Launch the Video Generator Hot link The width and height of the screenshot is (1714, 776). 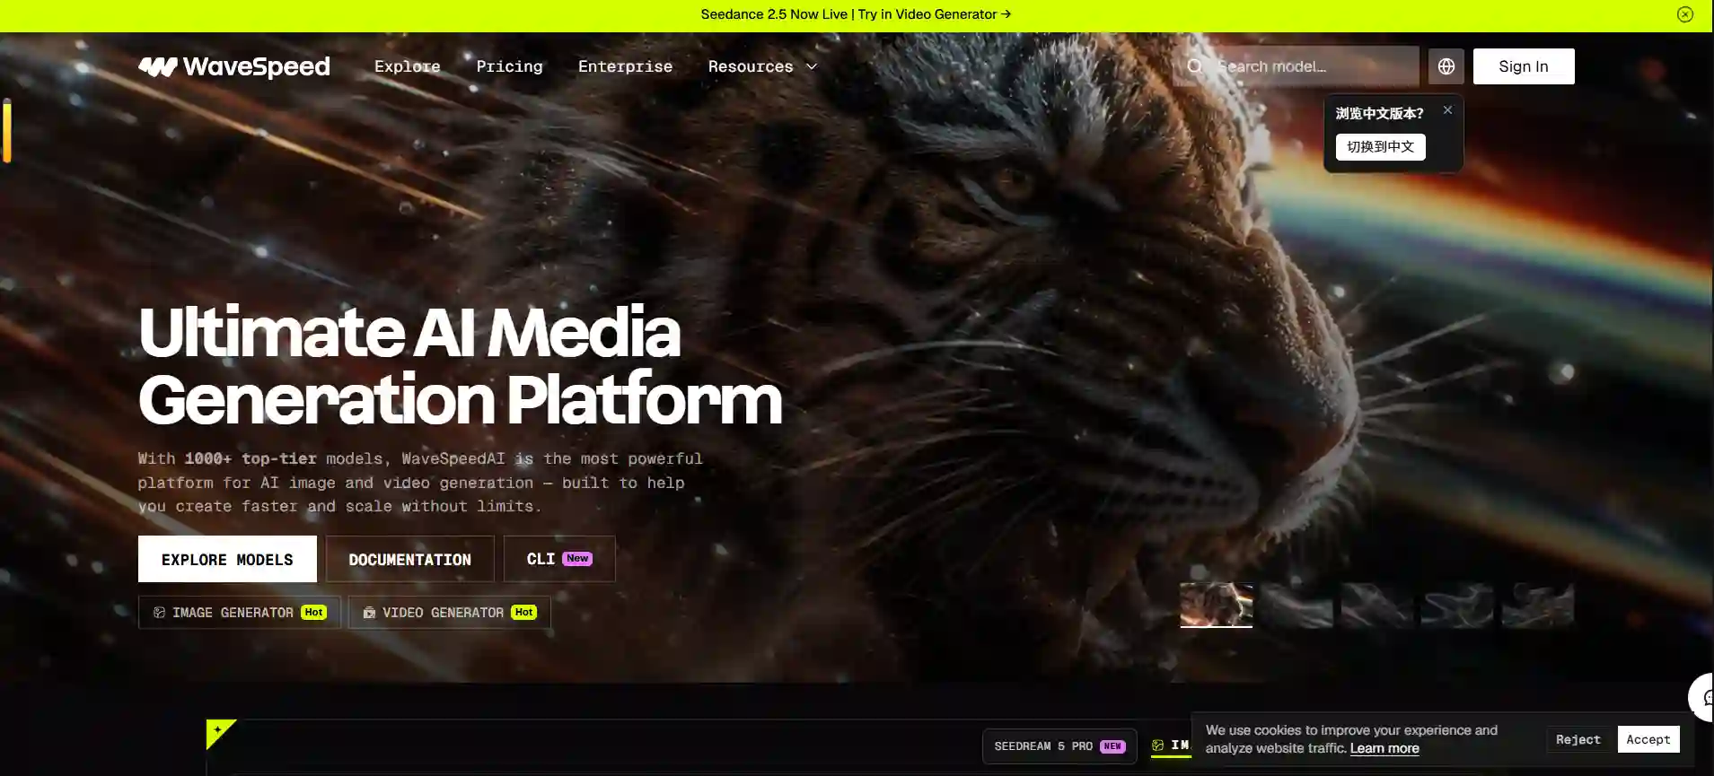pos(449,613)
